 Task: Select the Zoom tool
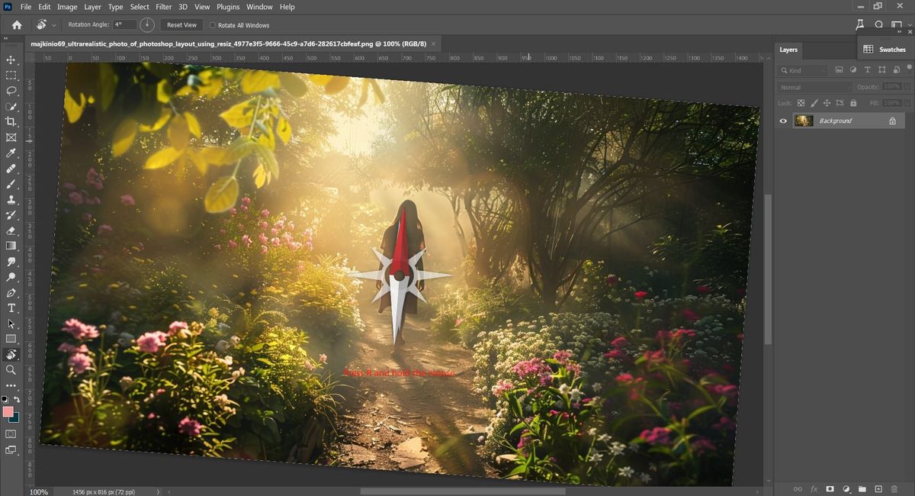[11, 370]
